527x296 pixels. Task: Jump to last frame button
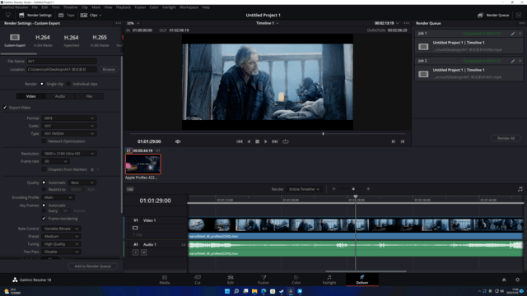pyautogui.click(x=275, y=141)
